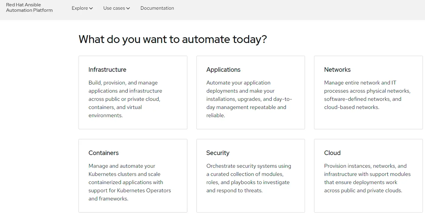The width and height of the screenshot is (425, 218).
Task: Open the Infrastructure automation card
Action: 133,92
